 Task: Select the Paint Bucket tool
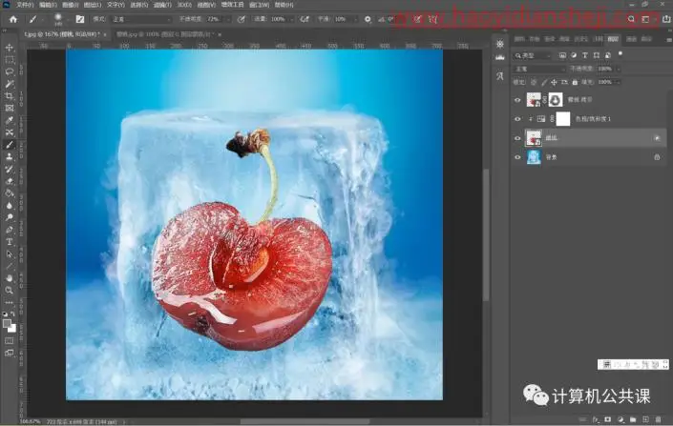[x=9, y=193]
